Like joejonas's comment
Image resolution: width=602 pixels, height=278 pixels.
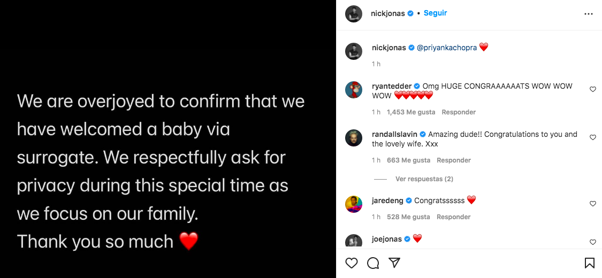click(x=592, y=242)
